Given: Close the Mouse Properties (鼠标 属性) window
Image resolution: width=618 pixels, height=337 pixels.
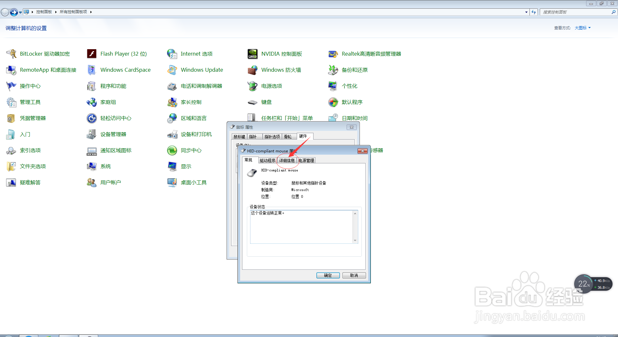Looking at the screenshot, I should [351, 127].
